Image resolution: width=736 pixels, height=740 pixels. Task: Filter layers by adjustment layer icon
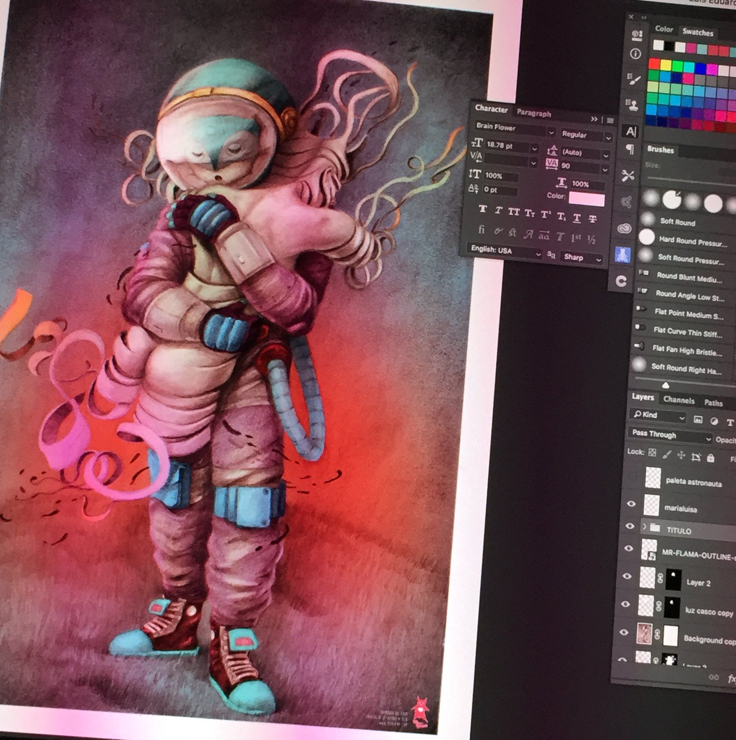714,422
